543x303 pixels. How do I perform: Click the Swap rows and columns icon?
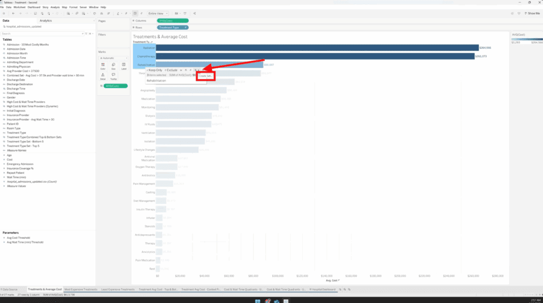pyautogui.click(x=94, y=13)
